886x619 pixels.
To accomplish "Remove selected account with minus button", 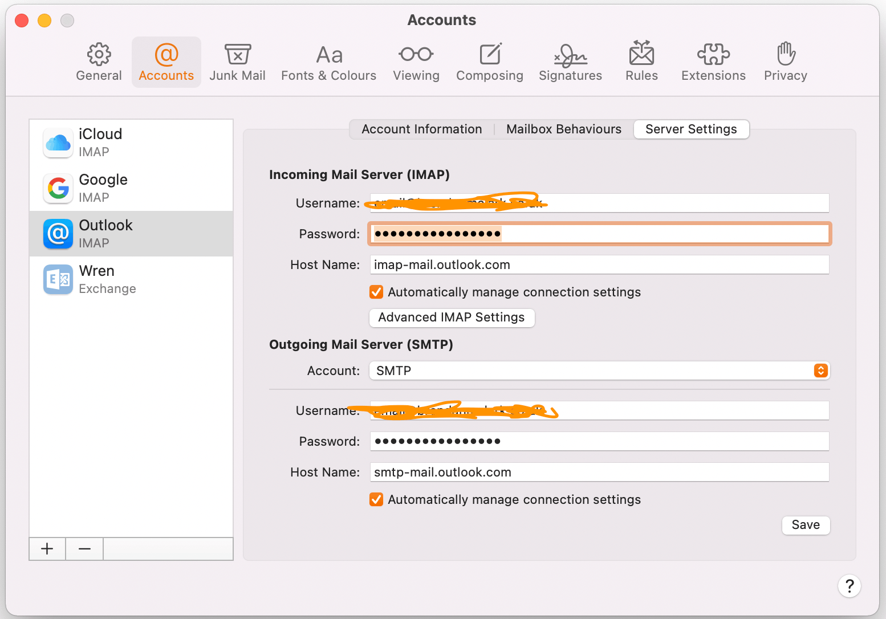I will [84, 549].
